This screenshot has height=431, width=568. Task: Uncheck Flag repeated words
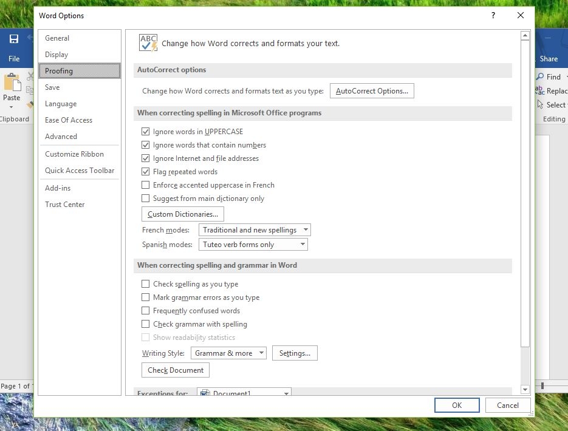[x=145, y=172]
